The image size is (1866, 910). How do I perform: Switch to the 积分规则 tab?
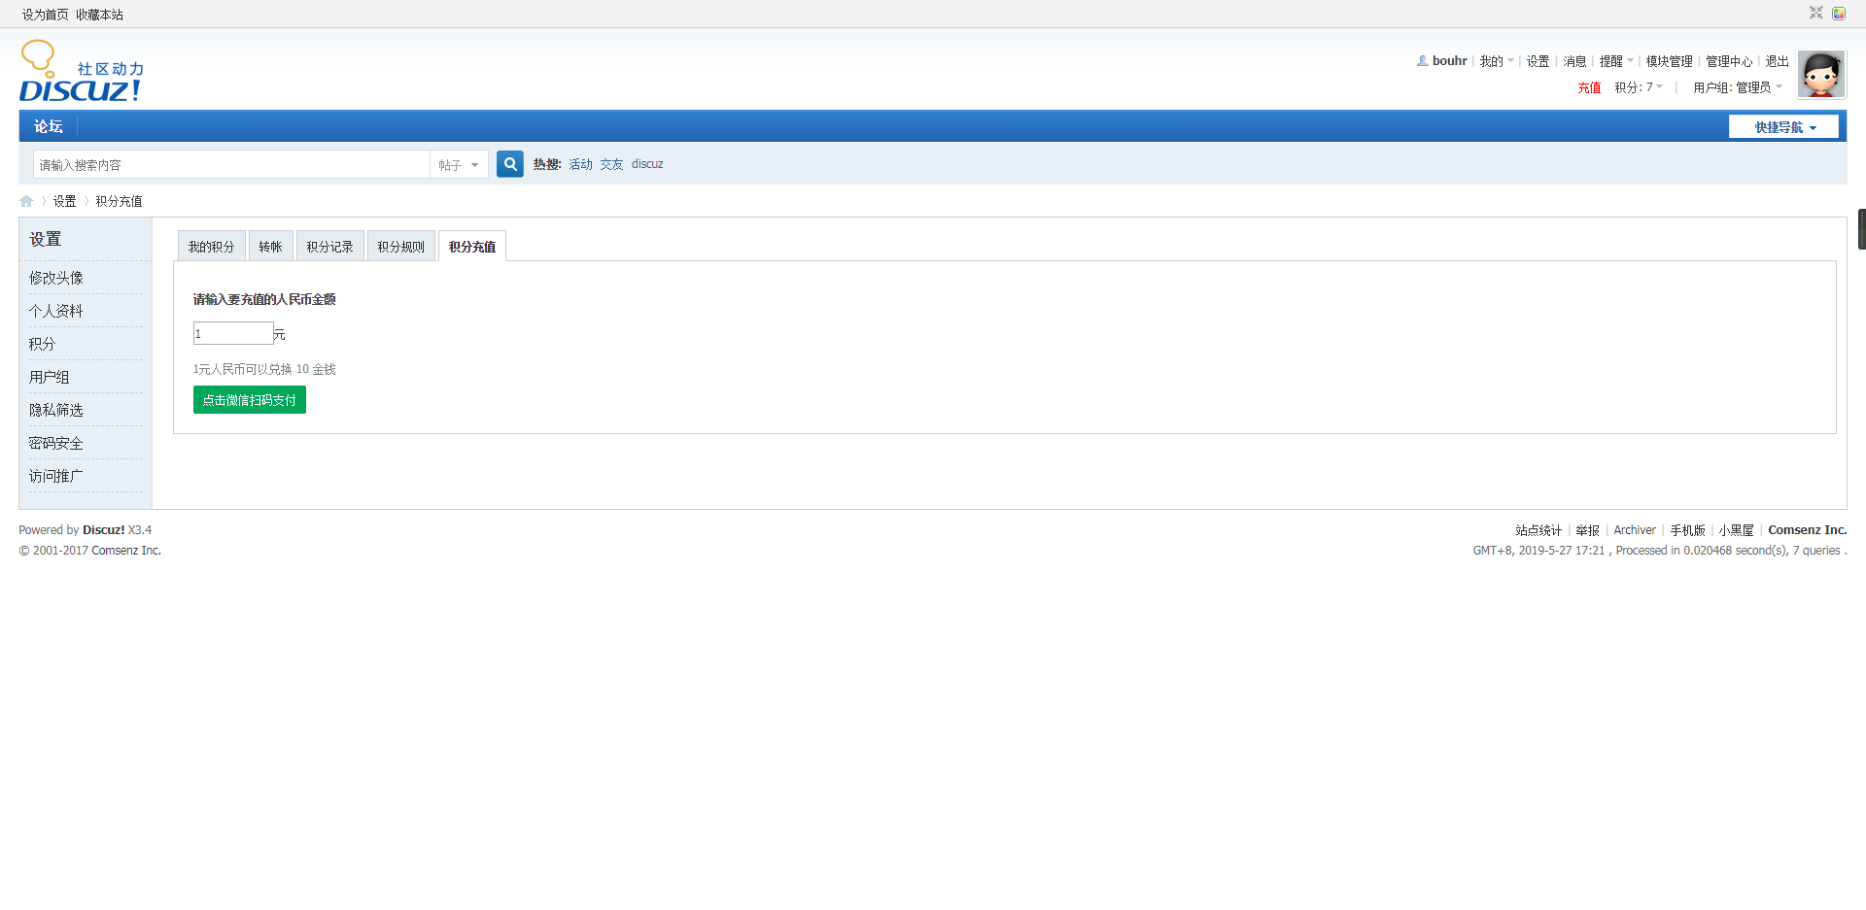[x=400, y=247]
